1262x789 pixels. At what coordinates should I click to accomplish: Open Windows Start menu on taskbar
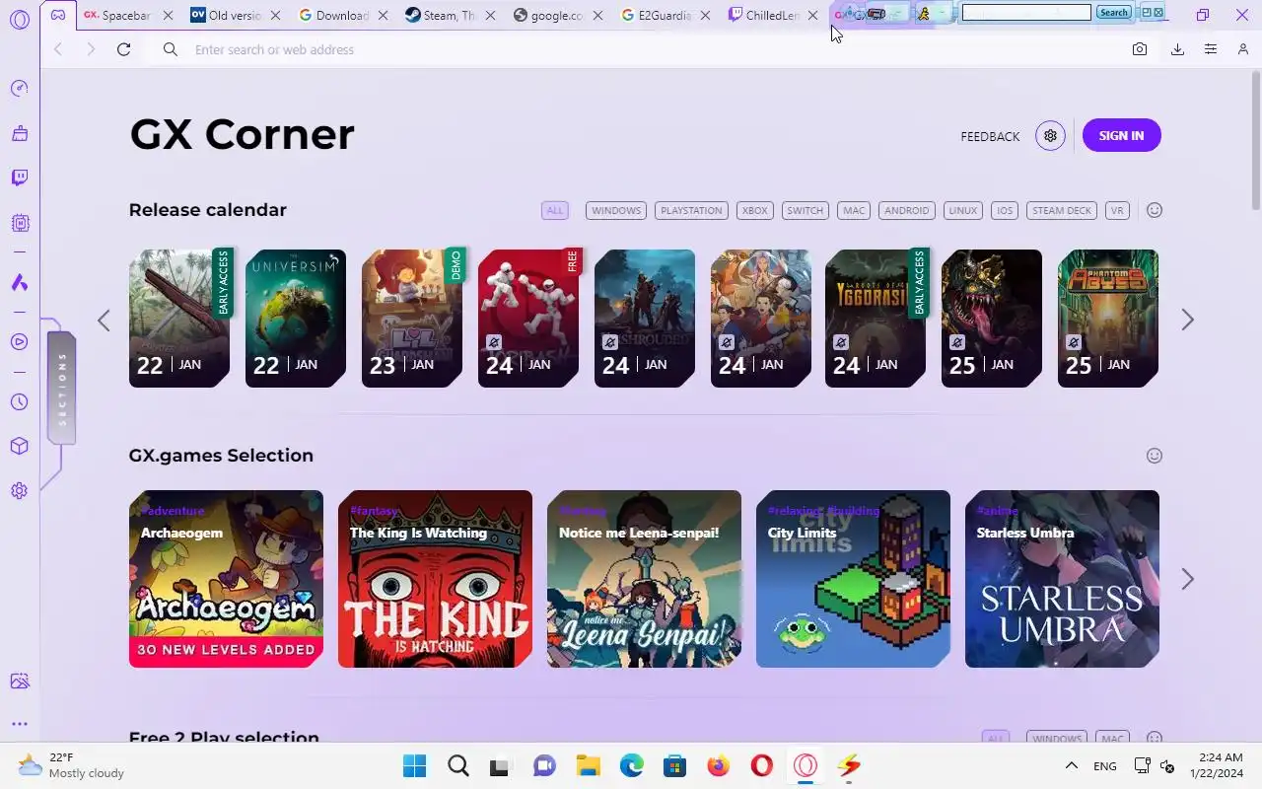coord(415,765)
